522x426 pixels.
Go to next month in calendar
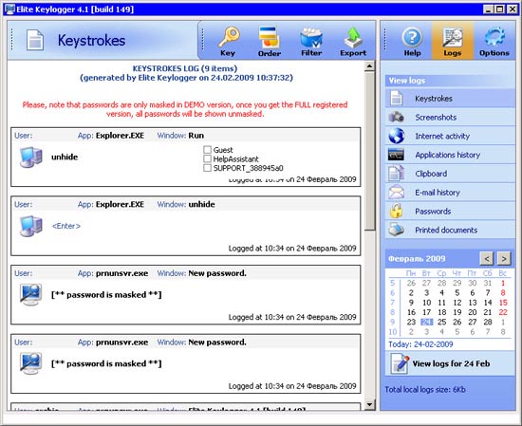(504, 259)
